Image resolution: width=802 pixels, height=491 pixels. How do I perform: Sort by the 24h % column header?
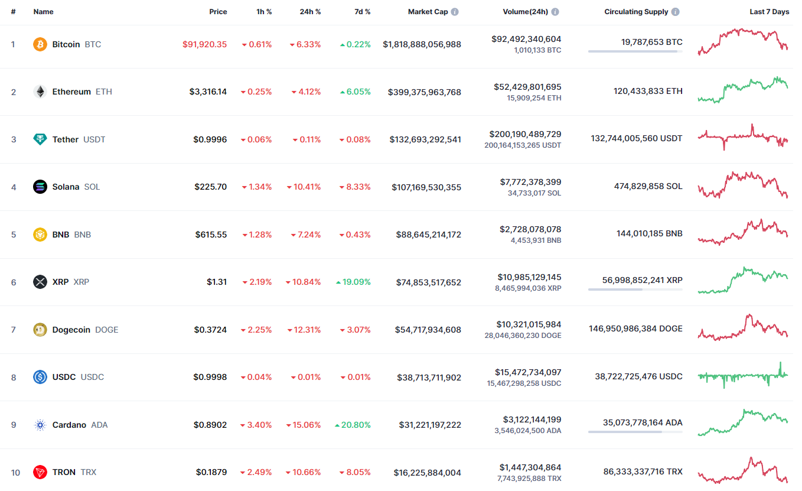click(x=310, y=12)
